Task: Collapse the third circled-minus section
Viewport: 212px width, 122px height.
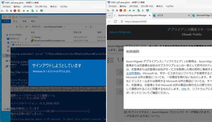Action: (121, 92)
